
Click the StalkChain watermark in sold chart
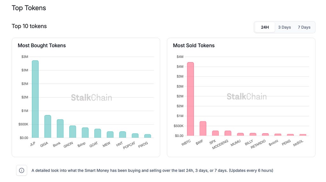247,97
